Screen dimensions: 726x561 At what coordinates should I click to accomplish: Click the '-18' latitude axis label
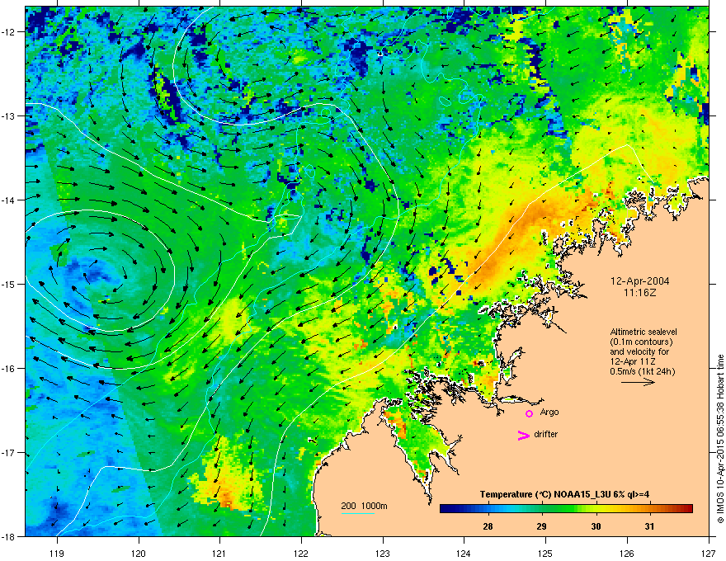click(x=9, y=536)
